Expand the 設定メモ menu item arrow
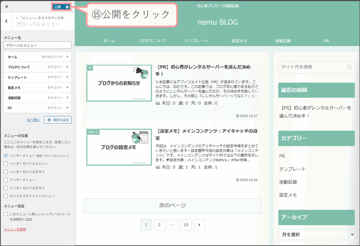Viewport: 360px width, 246px height. tap(67, 87)
